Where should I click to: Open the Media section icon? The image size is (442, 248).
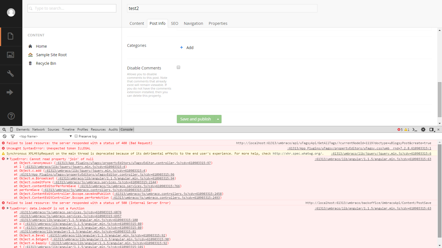tap(10, 55)
